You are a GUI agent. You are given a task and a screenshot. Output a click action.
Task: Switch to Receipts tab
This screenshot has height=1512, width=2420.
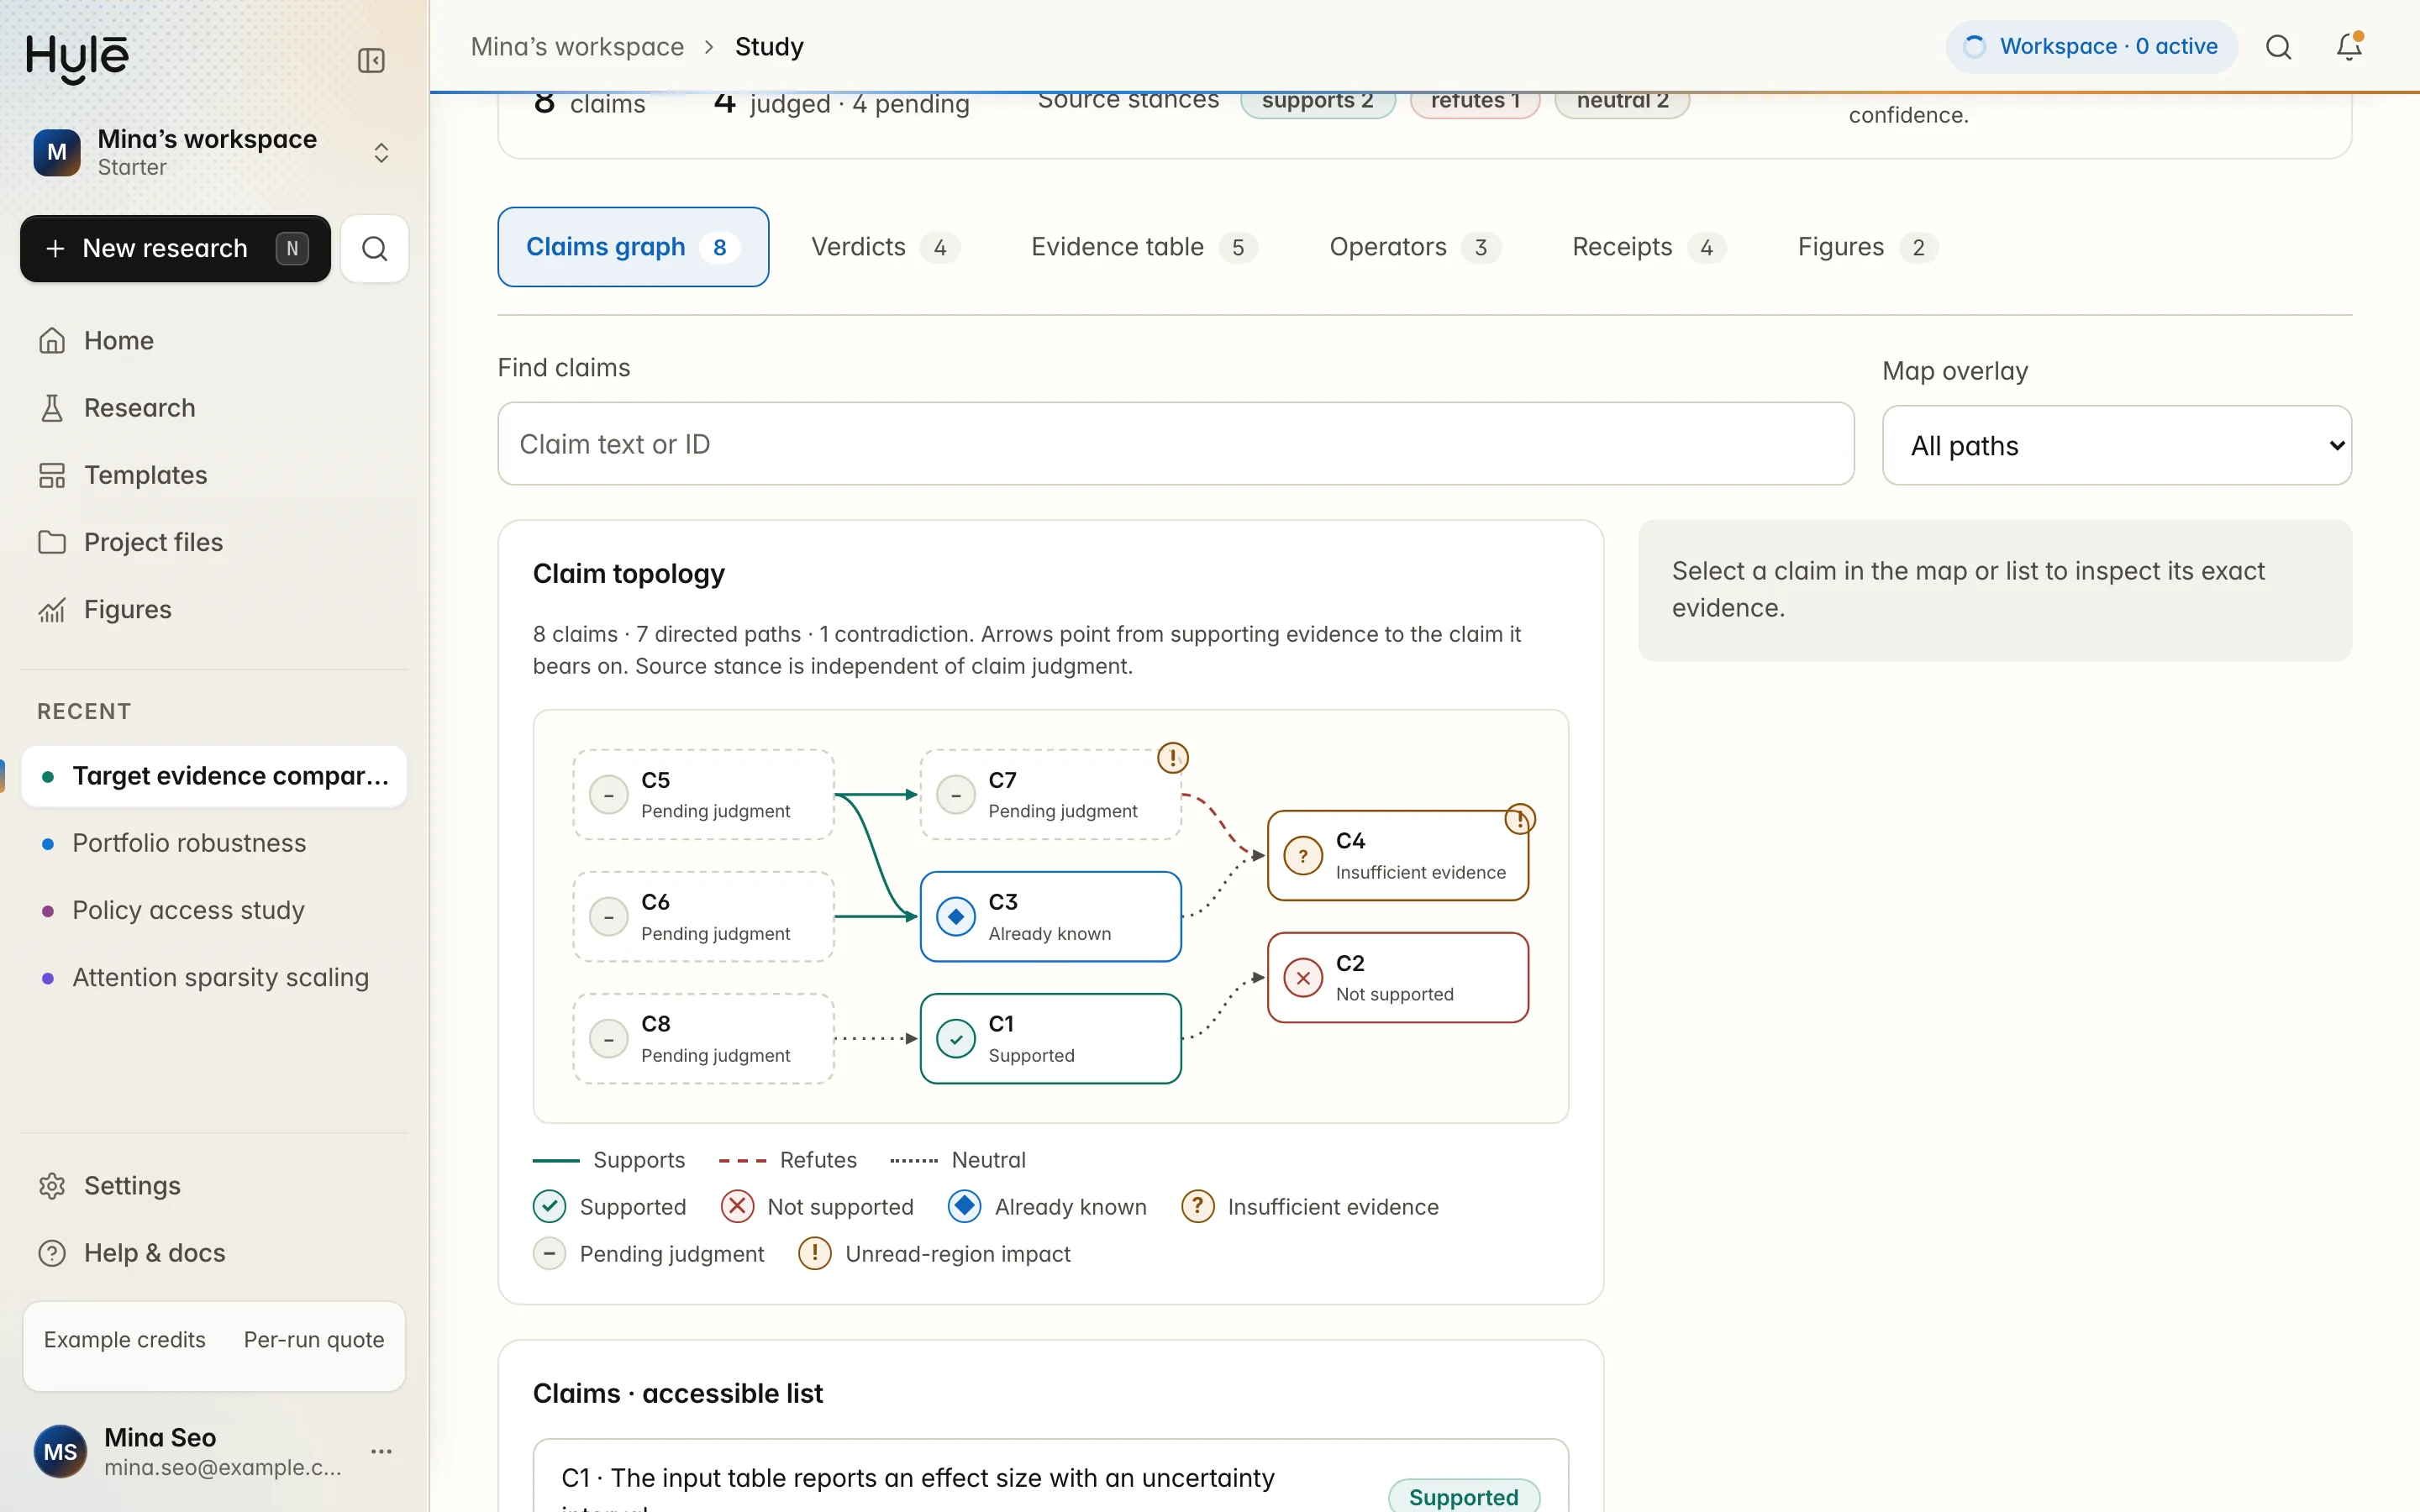point(1649,247)
